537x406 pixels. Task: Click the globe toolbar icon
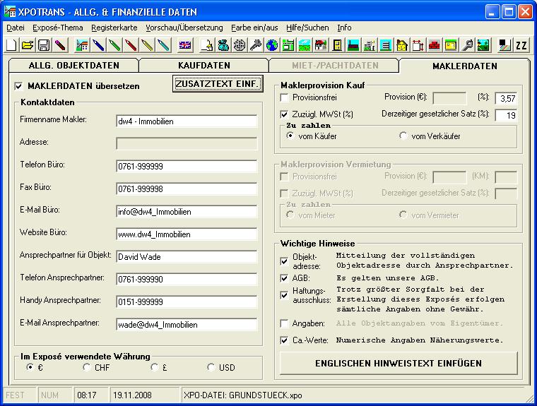point(272,45)
